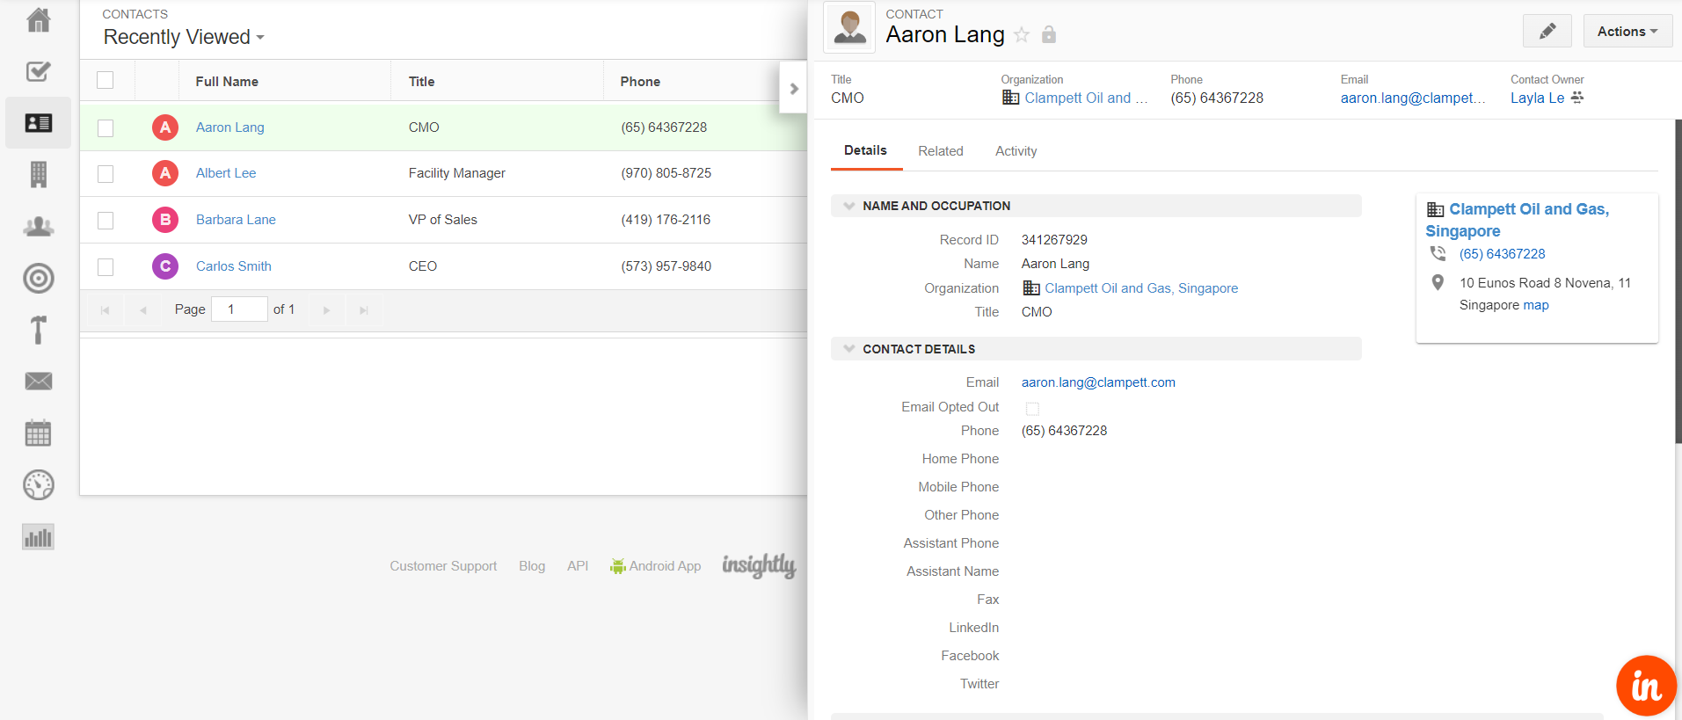Click Aaron Lang's profile photo avatar
This screenshot has height=720, width=1682.
click(x=849, y=27)
